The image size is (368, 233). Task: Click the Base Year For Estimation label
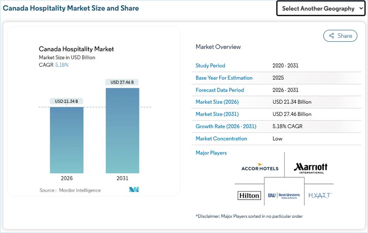pyautogui.click(x=224, y=78)
